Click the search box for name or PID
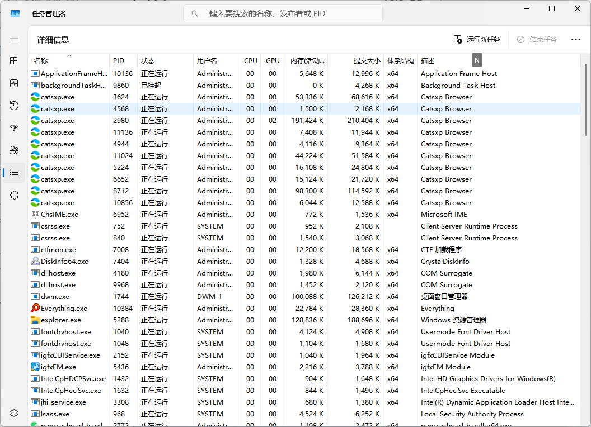591x427 pixels. click(283, 13)
